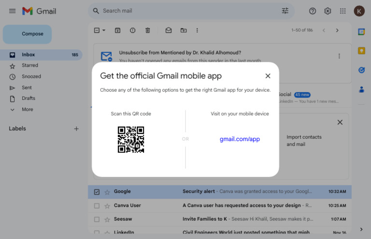Click the Labels heading
Viewport: 371px width, 239px height.
point(17,128)
